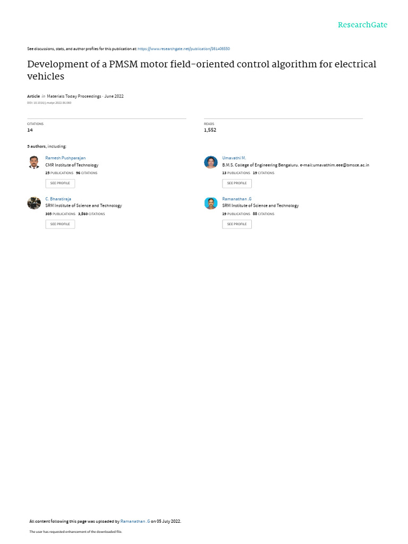Click the Materials Today Proceedings journal name

74,96
